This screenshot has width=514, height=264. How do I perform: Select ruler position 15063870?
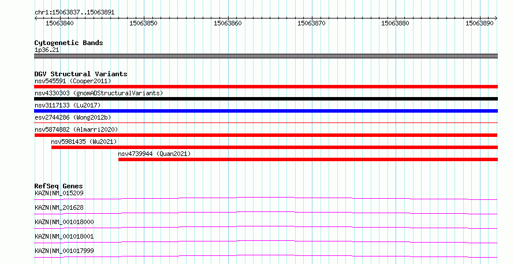[x=311, y=23]
